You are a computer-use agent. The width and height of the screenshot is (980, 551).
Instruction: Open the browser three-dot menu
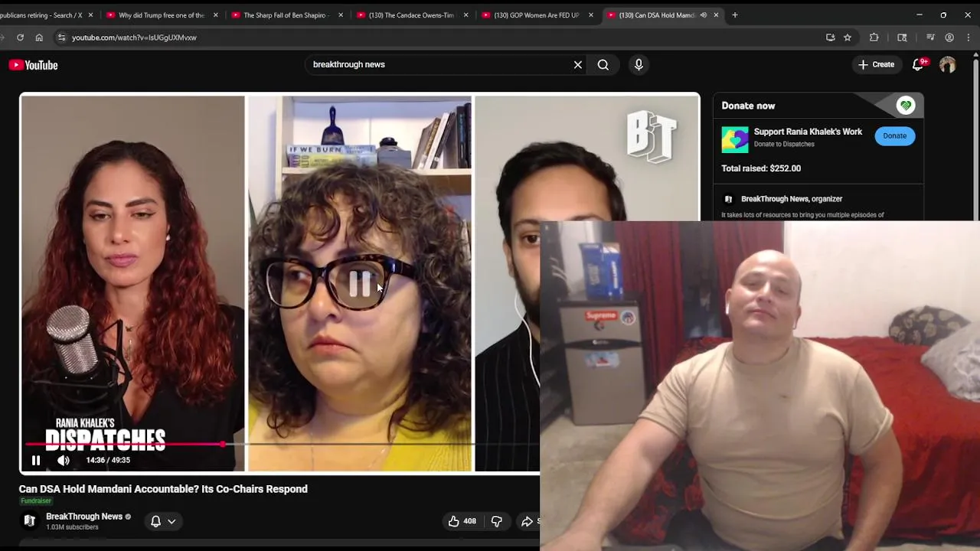tap(969, 37)
